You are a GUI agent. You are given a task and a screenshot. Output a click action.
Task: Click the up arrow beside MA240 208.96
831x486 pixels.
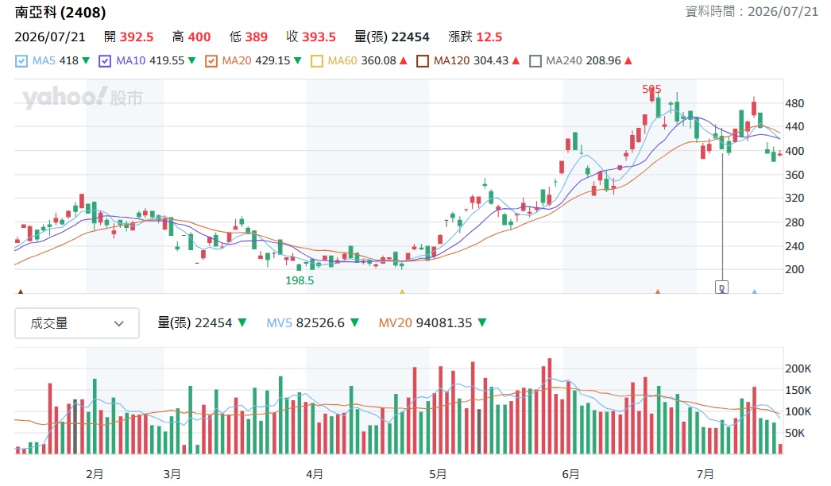pos(628,60)
